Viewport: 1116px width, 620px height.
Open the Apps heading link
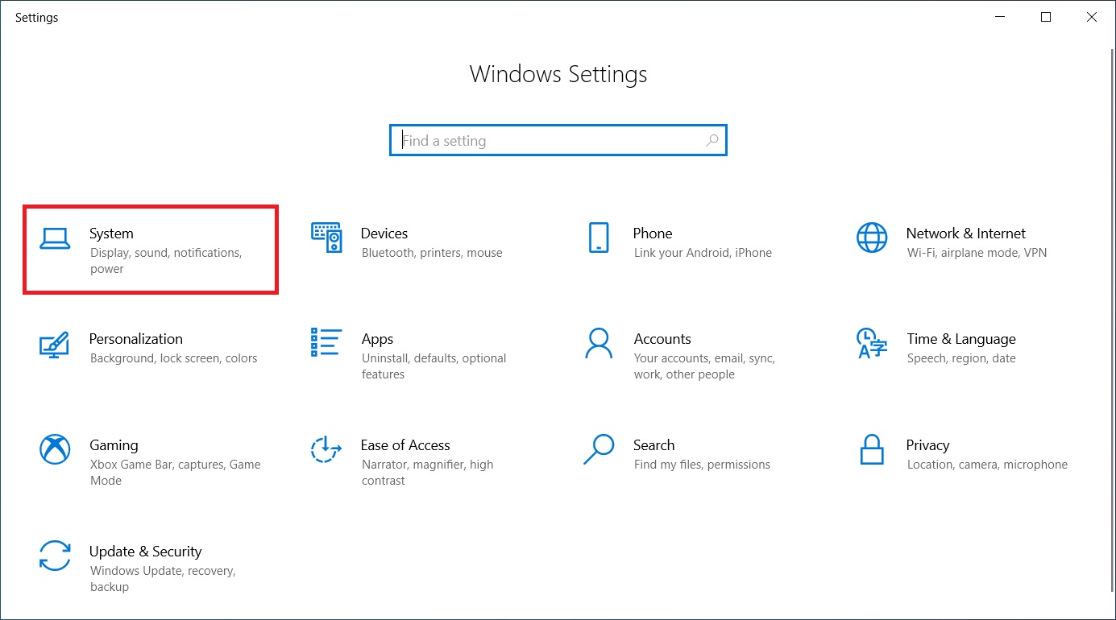pyautogui.click(x=377, y=339)
